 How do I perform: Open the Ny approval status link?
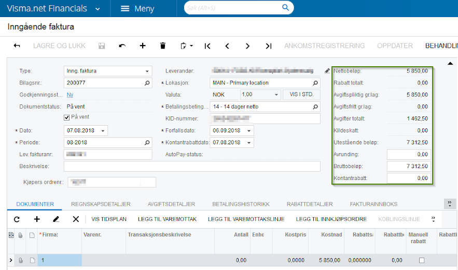70,95
